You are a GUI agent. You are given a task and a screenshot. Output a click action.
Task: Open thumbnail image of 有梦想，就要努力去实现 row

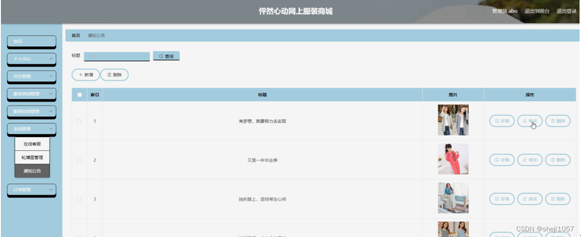click(x=453, y=120)
